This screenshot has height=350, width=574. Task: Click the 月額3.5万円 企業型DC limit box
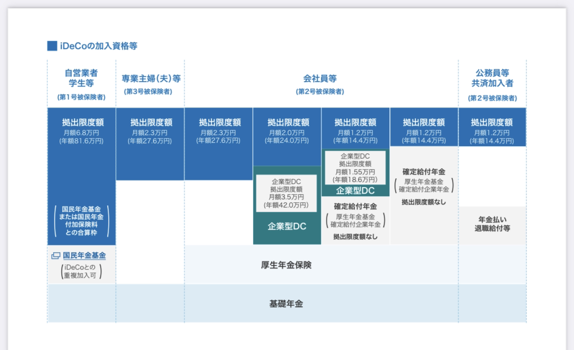point(286,193)
